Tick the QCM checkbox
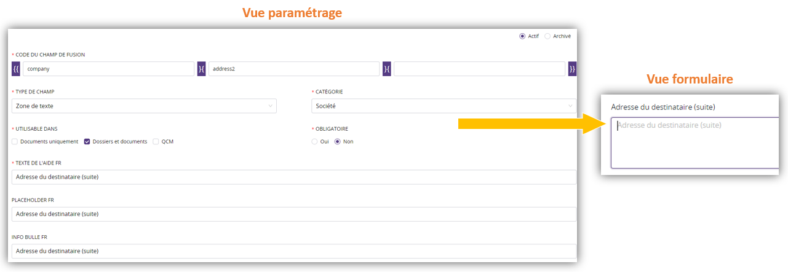This screenshot has height=272, width=788. 156,142
